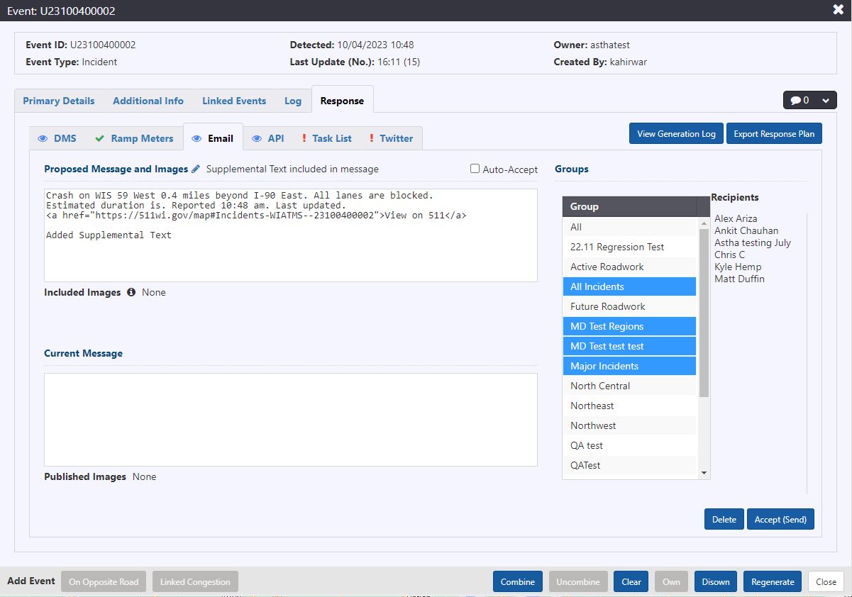The width and height of the screenshot is (852, 597).
Task: Enable the Auto-Accept checkbox
Action: 475,169
